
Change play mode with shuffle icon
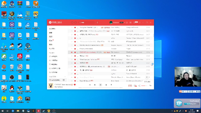[90, 85]
